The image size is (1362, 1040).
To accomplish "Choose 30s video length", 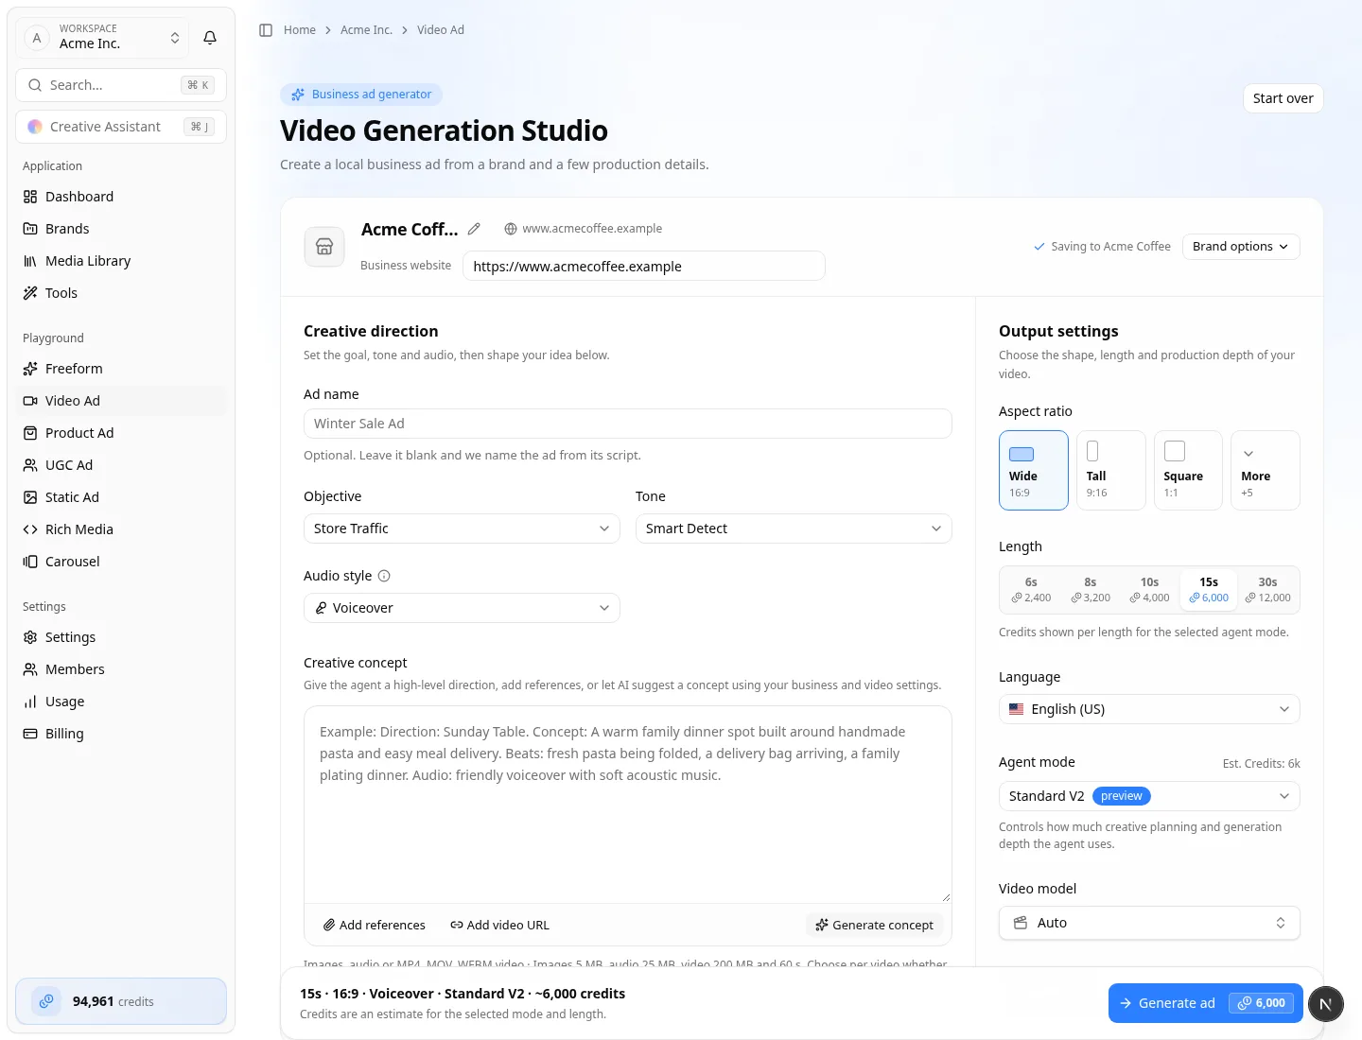I will pos(1267,590).
